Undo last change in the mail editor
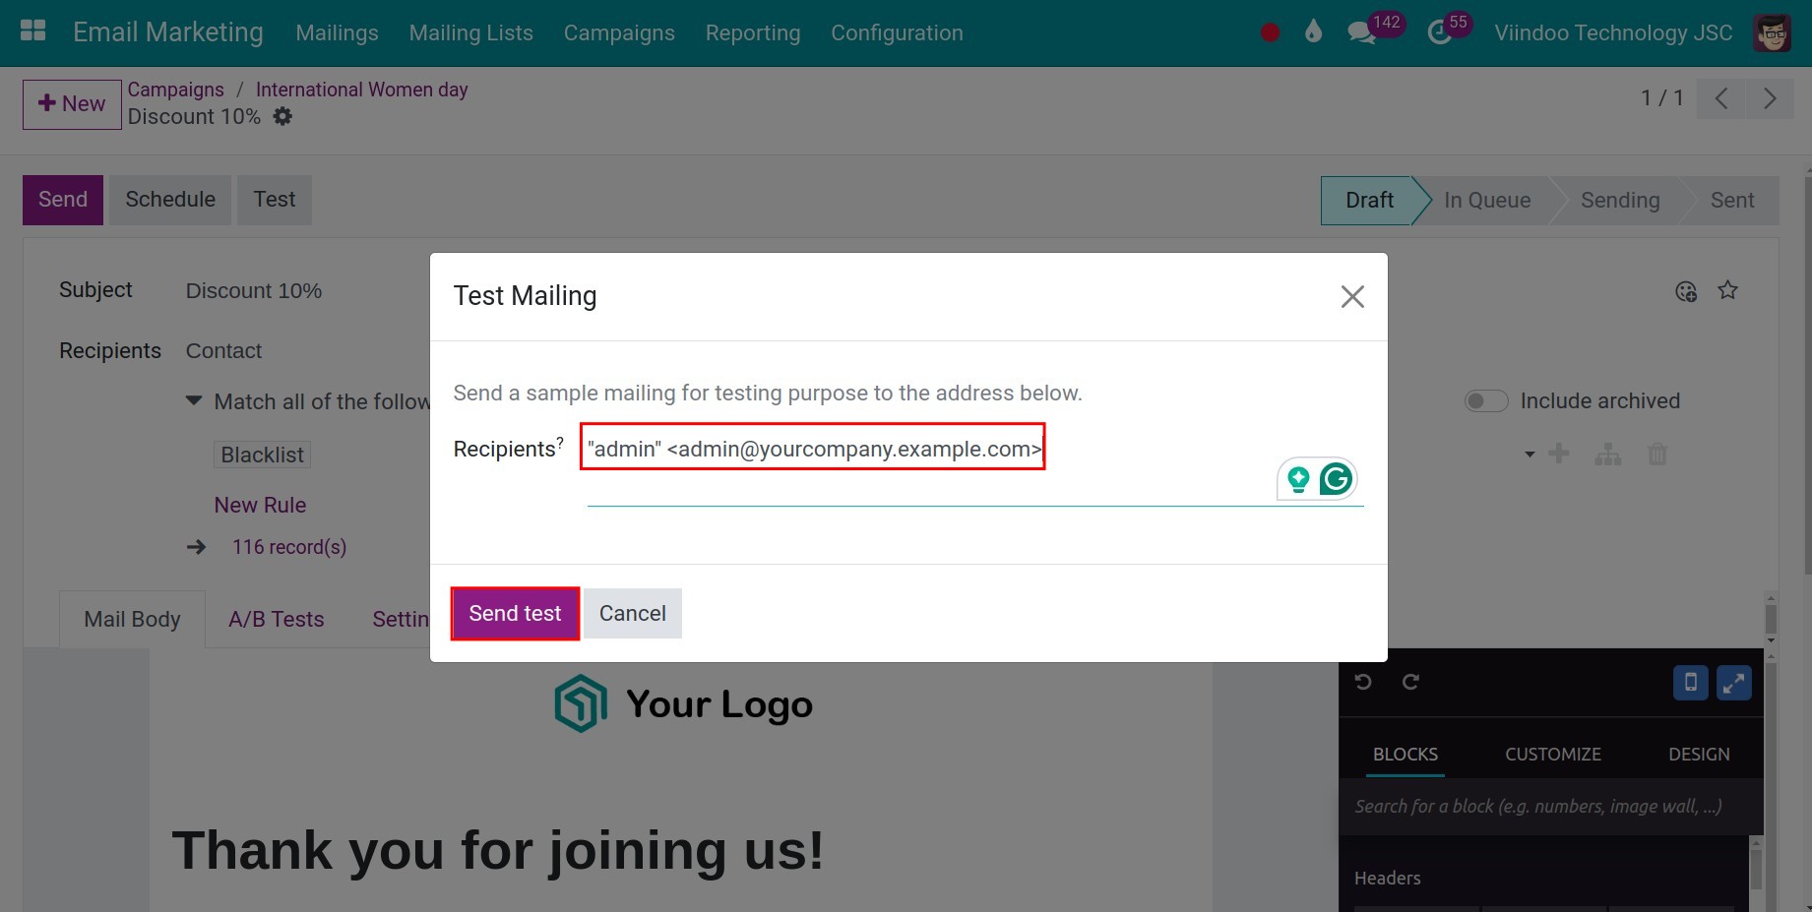 click(x=1363, y=682)
